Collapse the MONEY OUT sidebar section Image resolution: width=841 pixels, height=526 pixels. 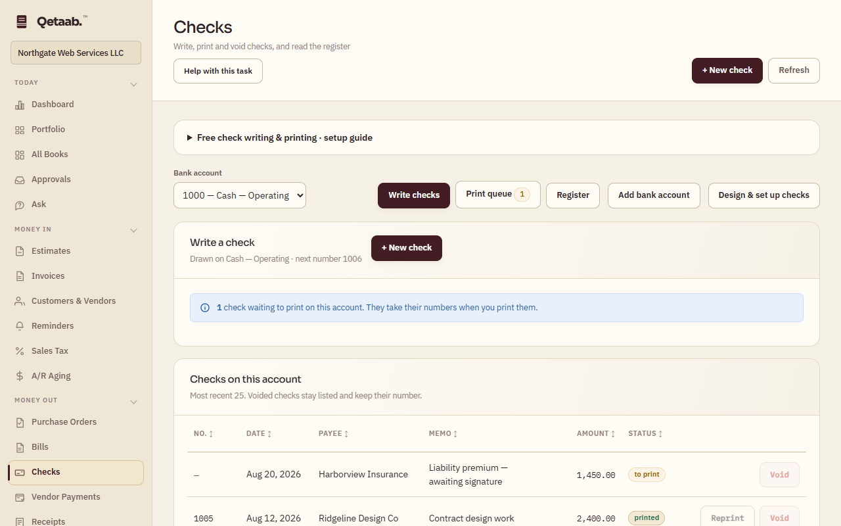(x=133, y=402)
